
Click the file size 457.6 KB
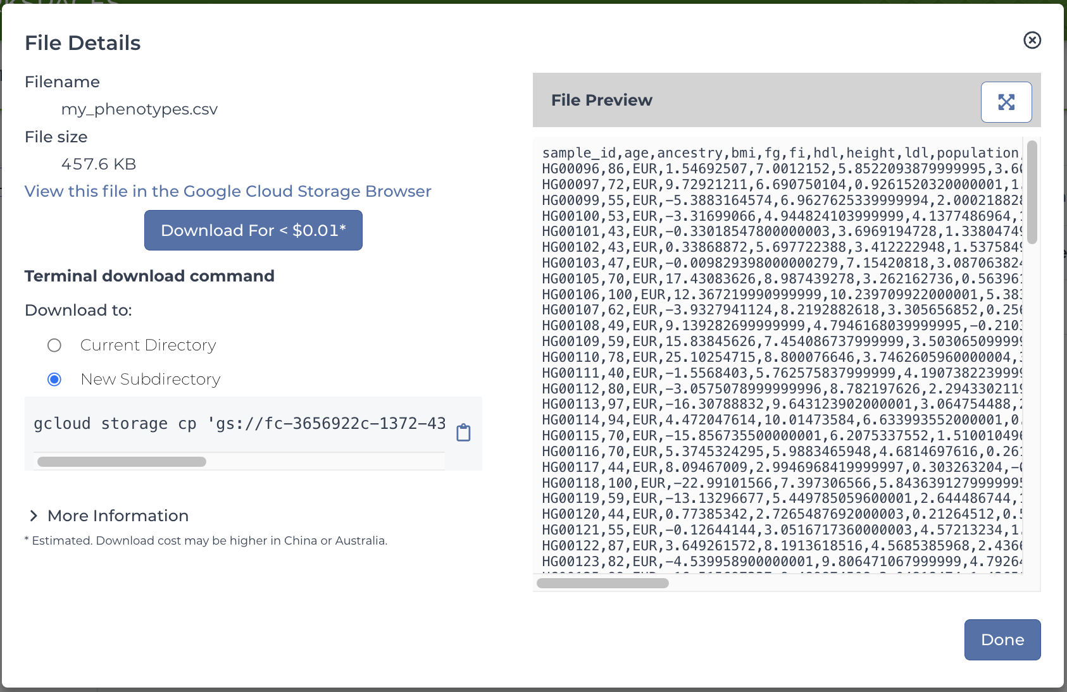(99, 164)
